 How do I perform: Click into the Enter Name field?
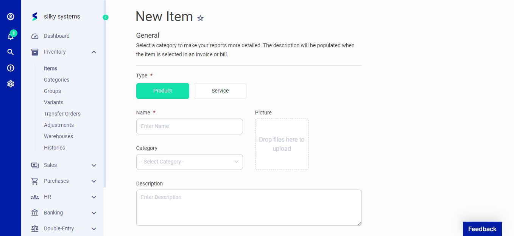pos(190,126)
